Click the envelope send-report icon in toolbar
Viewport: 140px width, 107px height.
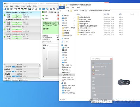pos(43,9)
